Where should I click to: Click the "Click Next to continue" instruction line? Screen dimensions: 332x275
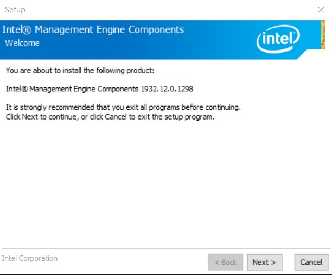(110, 117)
